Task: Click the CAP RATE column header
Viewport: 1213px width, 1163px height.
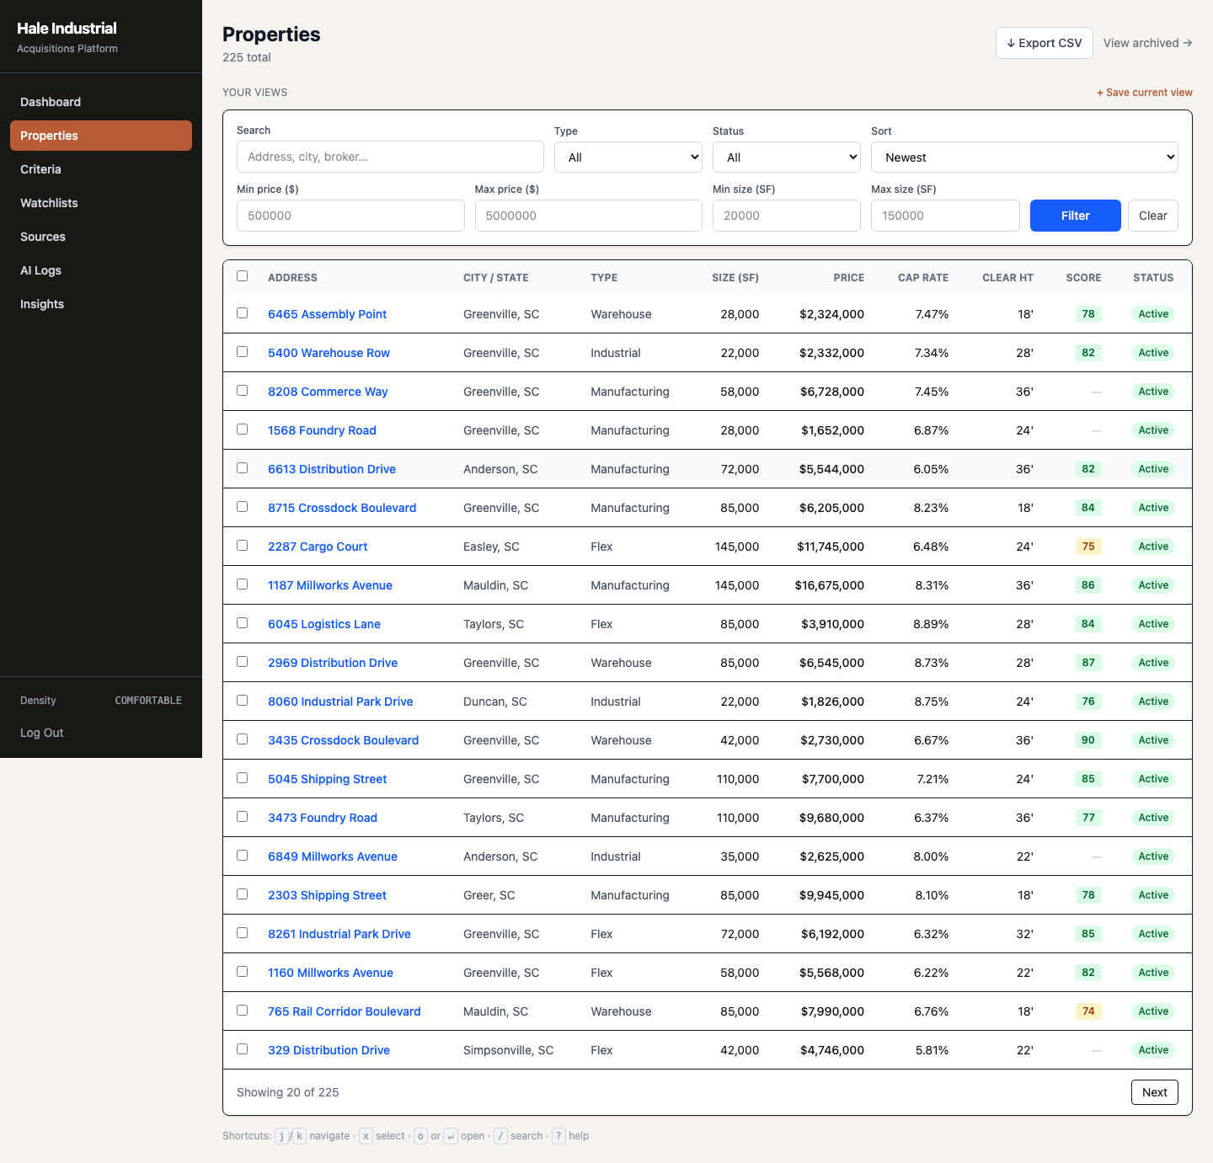Action: (x=923, y=278)
